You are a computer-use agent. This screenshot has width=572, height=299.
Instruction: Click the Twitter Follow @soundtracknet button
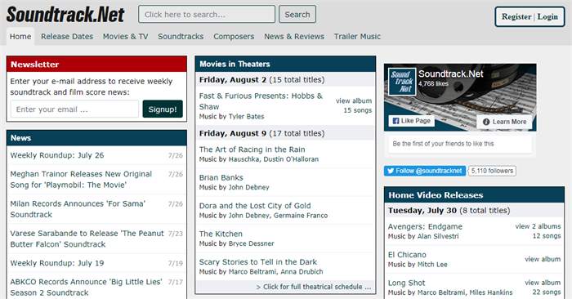point(425,171)
